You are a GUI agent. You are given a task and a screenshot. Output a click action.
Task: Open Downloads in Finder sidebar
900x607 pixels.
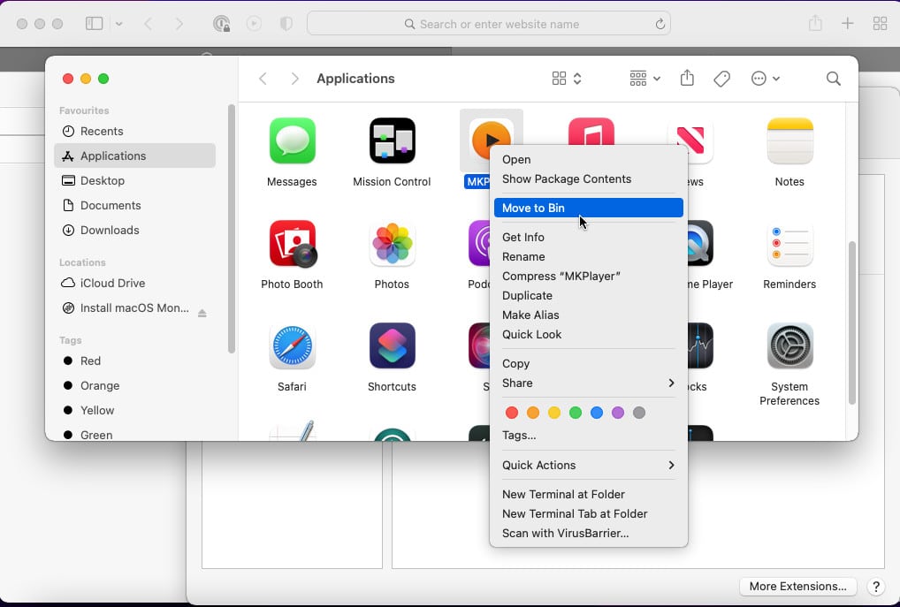pyautogui.click(x=135, y=230)
